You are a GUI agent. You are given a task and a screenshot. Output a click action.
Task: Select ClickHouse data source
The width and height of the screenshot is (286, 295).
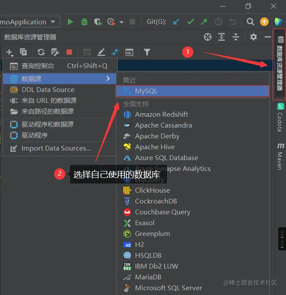tap(193, 190)
